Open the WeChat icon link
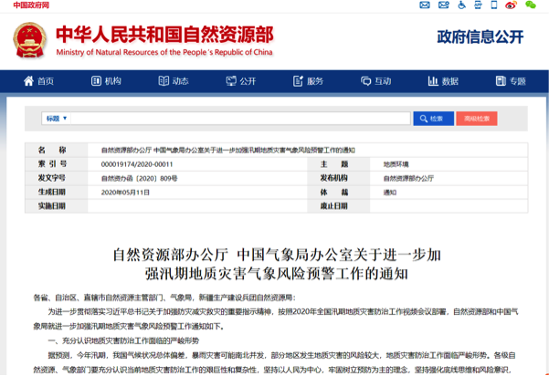This screenshot has height=376, width=549. pos(531,5)
